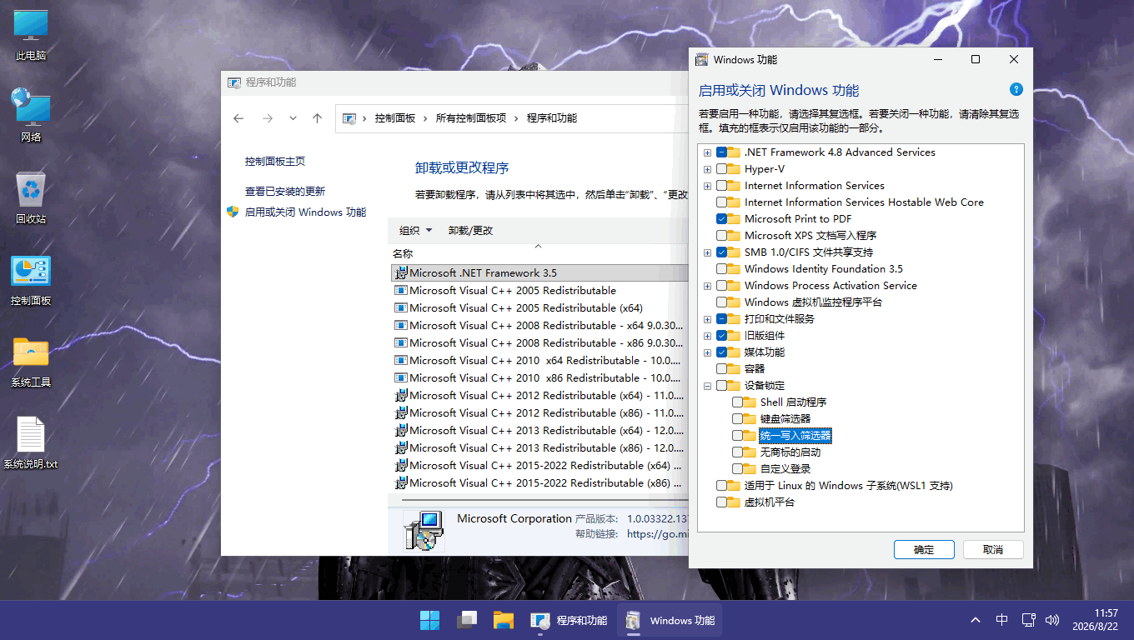Tick the Windows 虚拟机监控程序平台 checkbox
Image resolution: width=1134 pixels, height=640 pixels.
coord(721,302)
